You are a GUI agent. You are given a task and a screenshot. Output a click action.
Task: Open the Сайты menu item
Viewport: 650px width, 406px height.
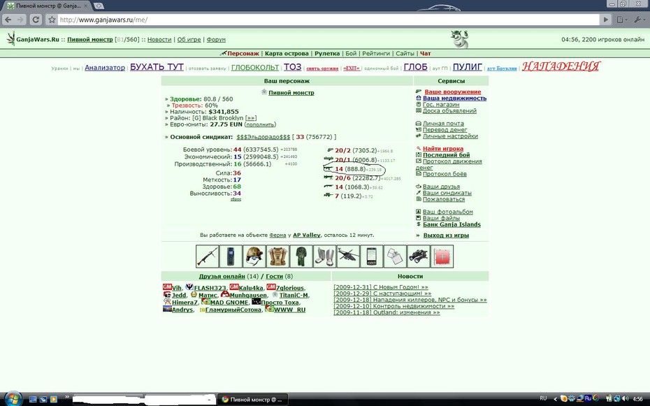[x=405, y=53]
